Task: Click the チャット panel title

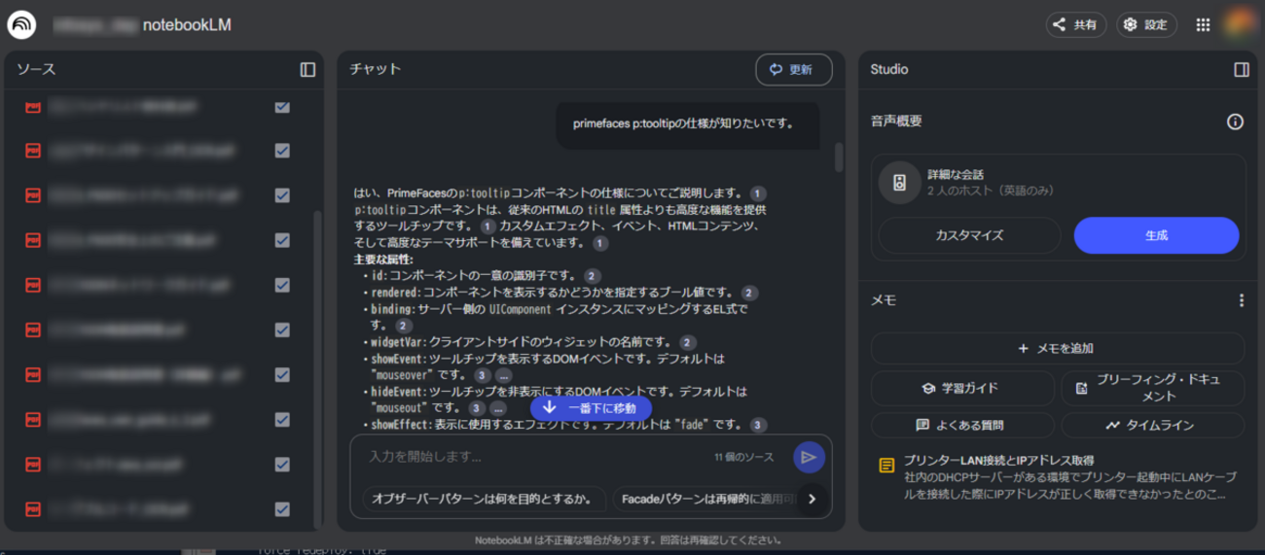Action: click(376, 70)
